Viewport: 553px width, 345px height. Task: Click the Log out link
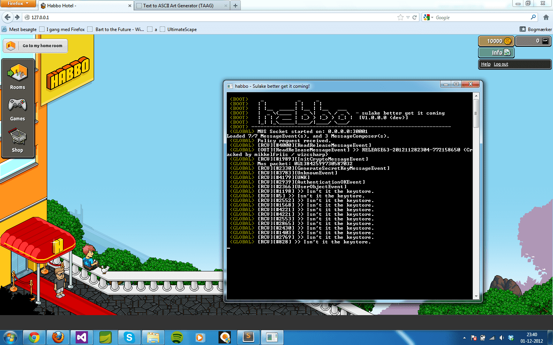pyautogui.click(x=501, y=64)
